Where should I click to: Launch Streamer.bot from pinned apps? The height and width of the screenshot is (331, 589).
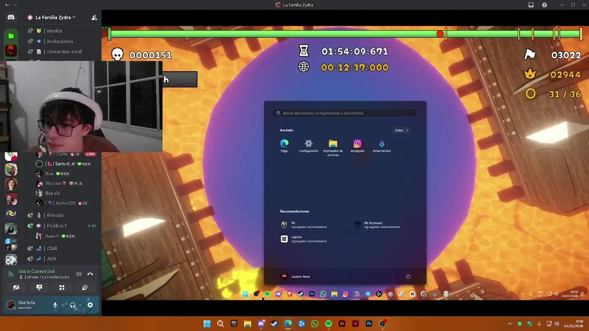(382, 146)
